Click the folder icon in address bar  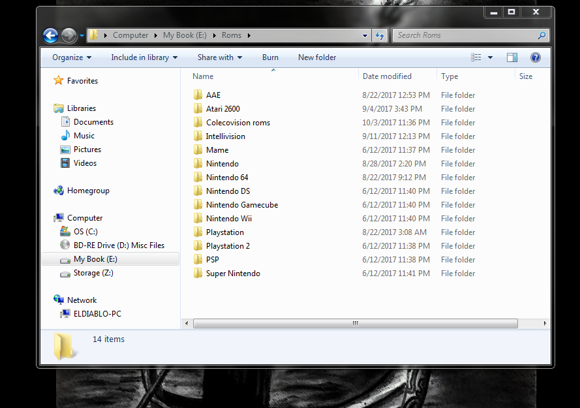93,35
